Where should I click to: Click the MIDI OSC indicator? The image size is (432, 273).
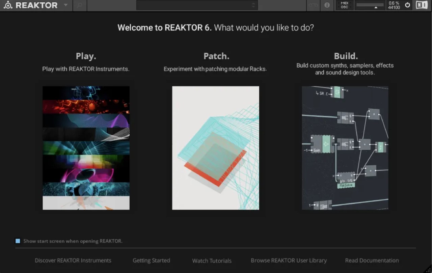[x=344, y=5]
